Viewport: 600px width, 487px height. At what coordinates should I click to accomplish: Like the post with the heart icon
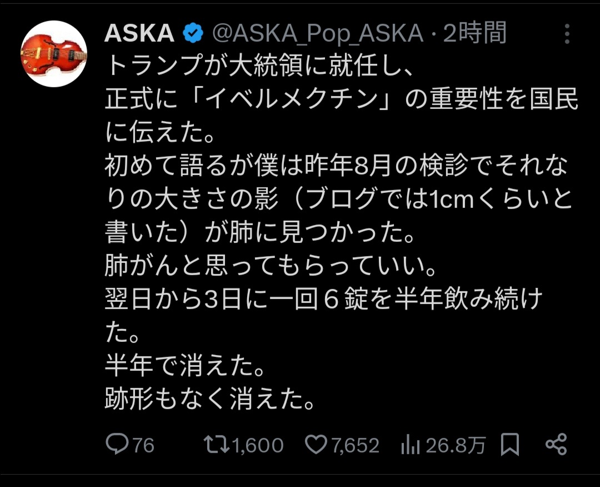click(x=316, y=444)
